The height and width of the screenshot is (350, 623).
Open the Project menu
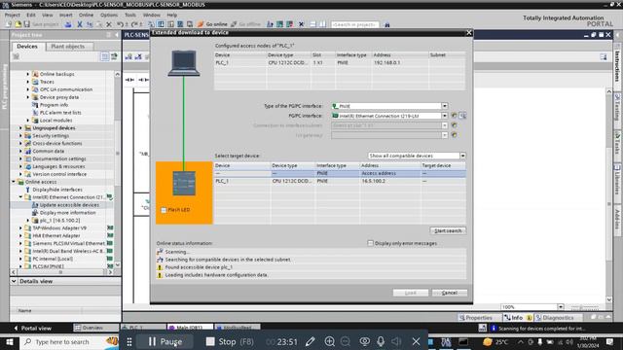click(x=12, y=16)
